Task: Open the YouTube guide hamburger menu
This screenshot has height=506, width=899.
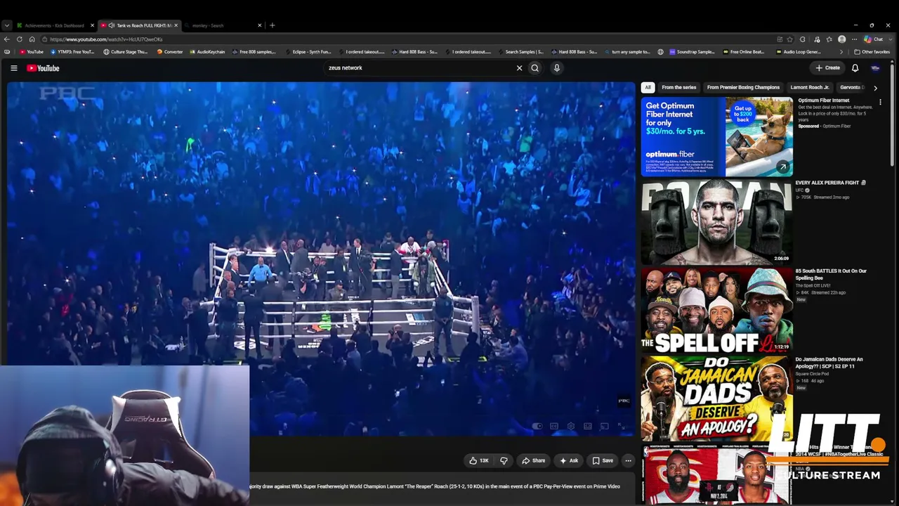Action: click(x=13, y=68)
